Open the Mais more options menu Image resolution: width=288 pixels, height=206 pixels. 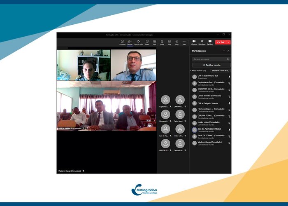pyautogui.click(x=184, y=42)
